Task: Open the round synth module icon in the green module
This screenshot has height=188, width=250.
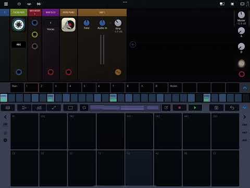Action: [19, 25]
